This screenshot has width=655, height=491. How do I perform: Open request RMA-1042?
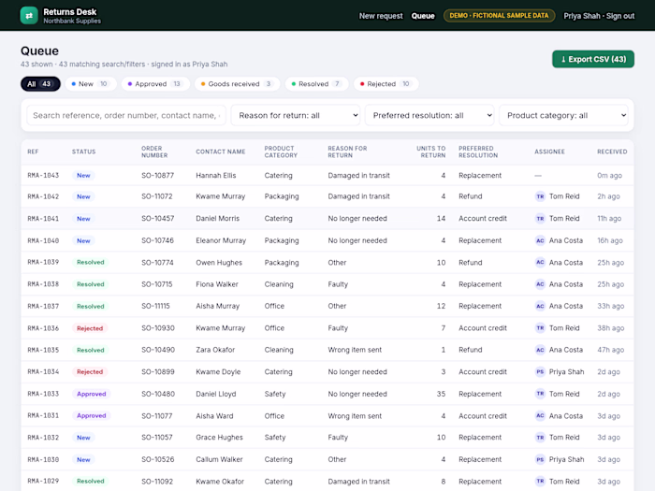(327, 196)
